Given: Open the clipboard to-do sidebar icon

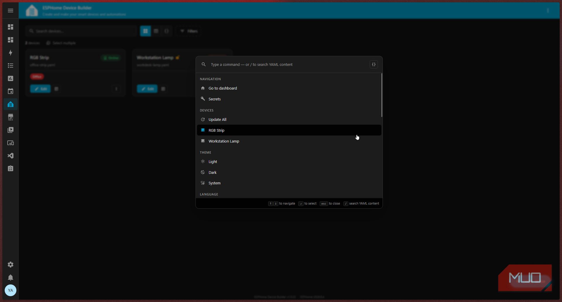Looking at the screenshot, I should coord(11,169).
